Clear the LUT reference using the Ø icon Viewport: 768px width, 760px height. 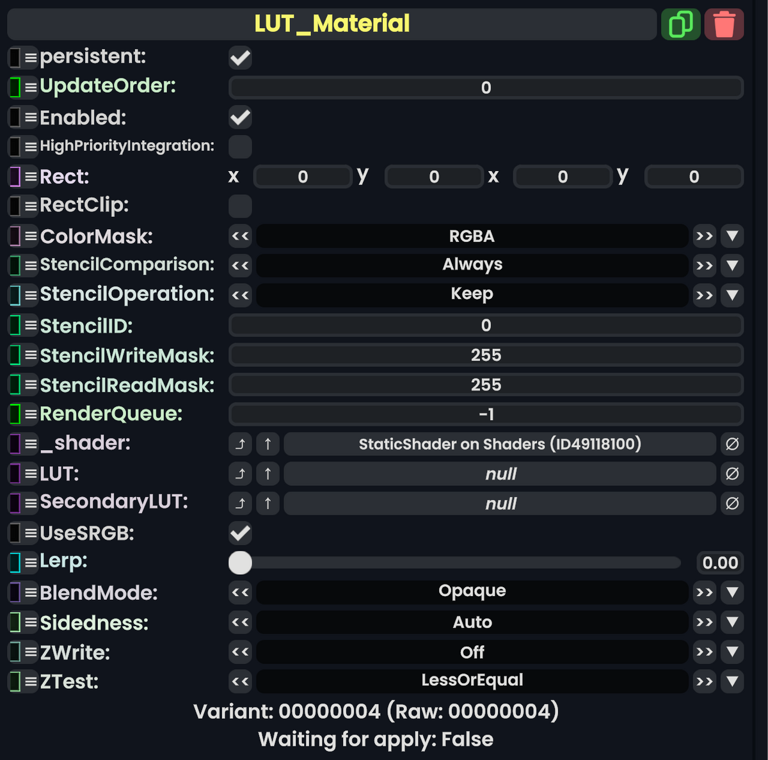[732, 474]
